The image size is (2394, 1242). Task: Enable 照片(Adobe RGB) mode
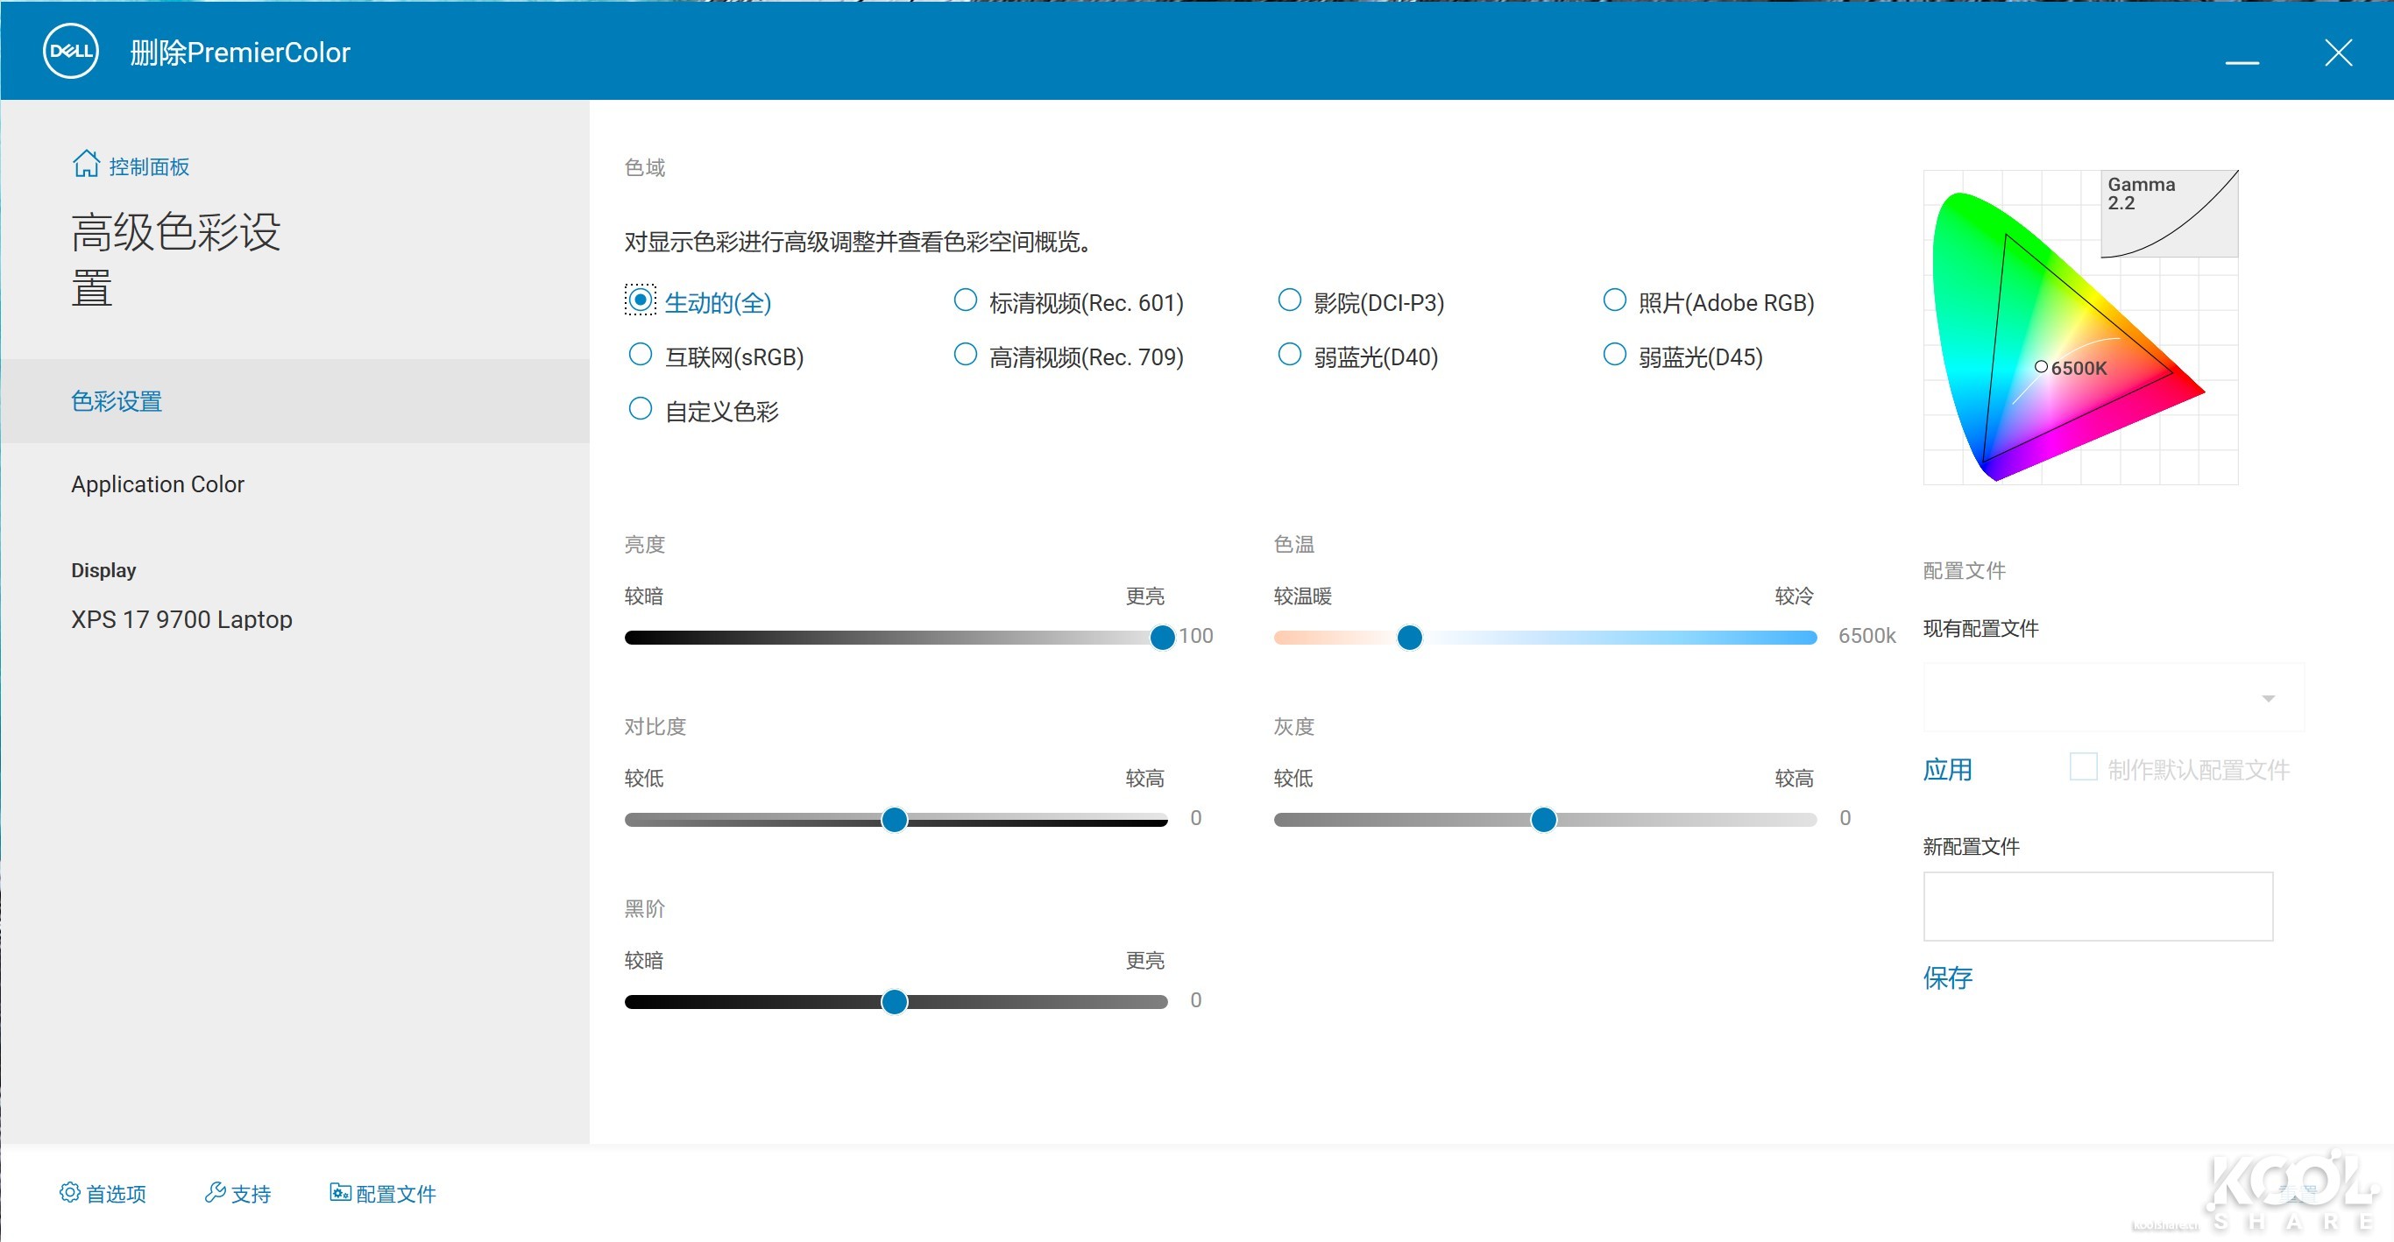click(1614, 300)
